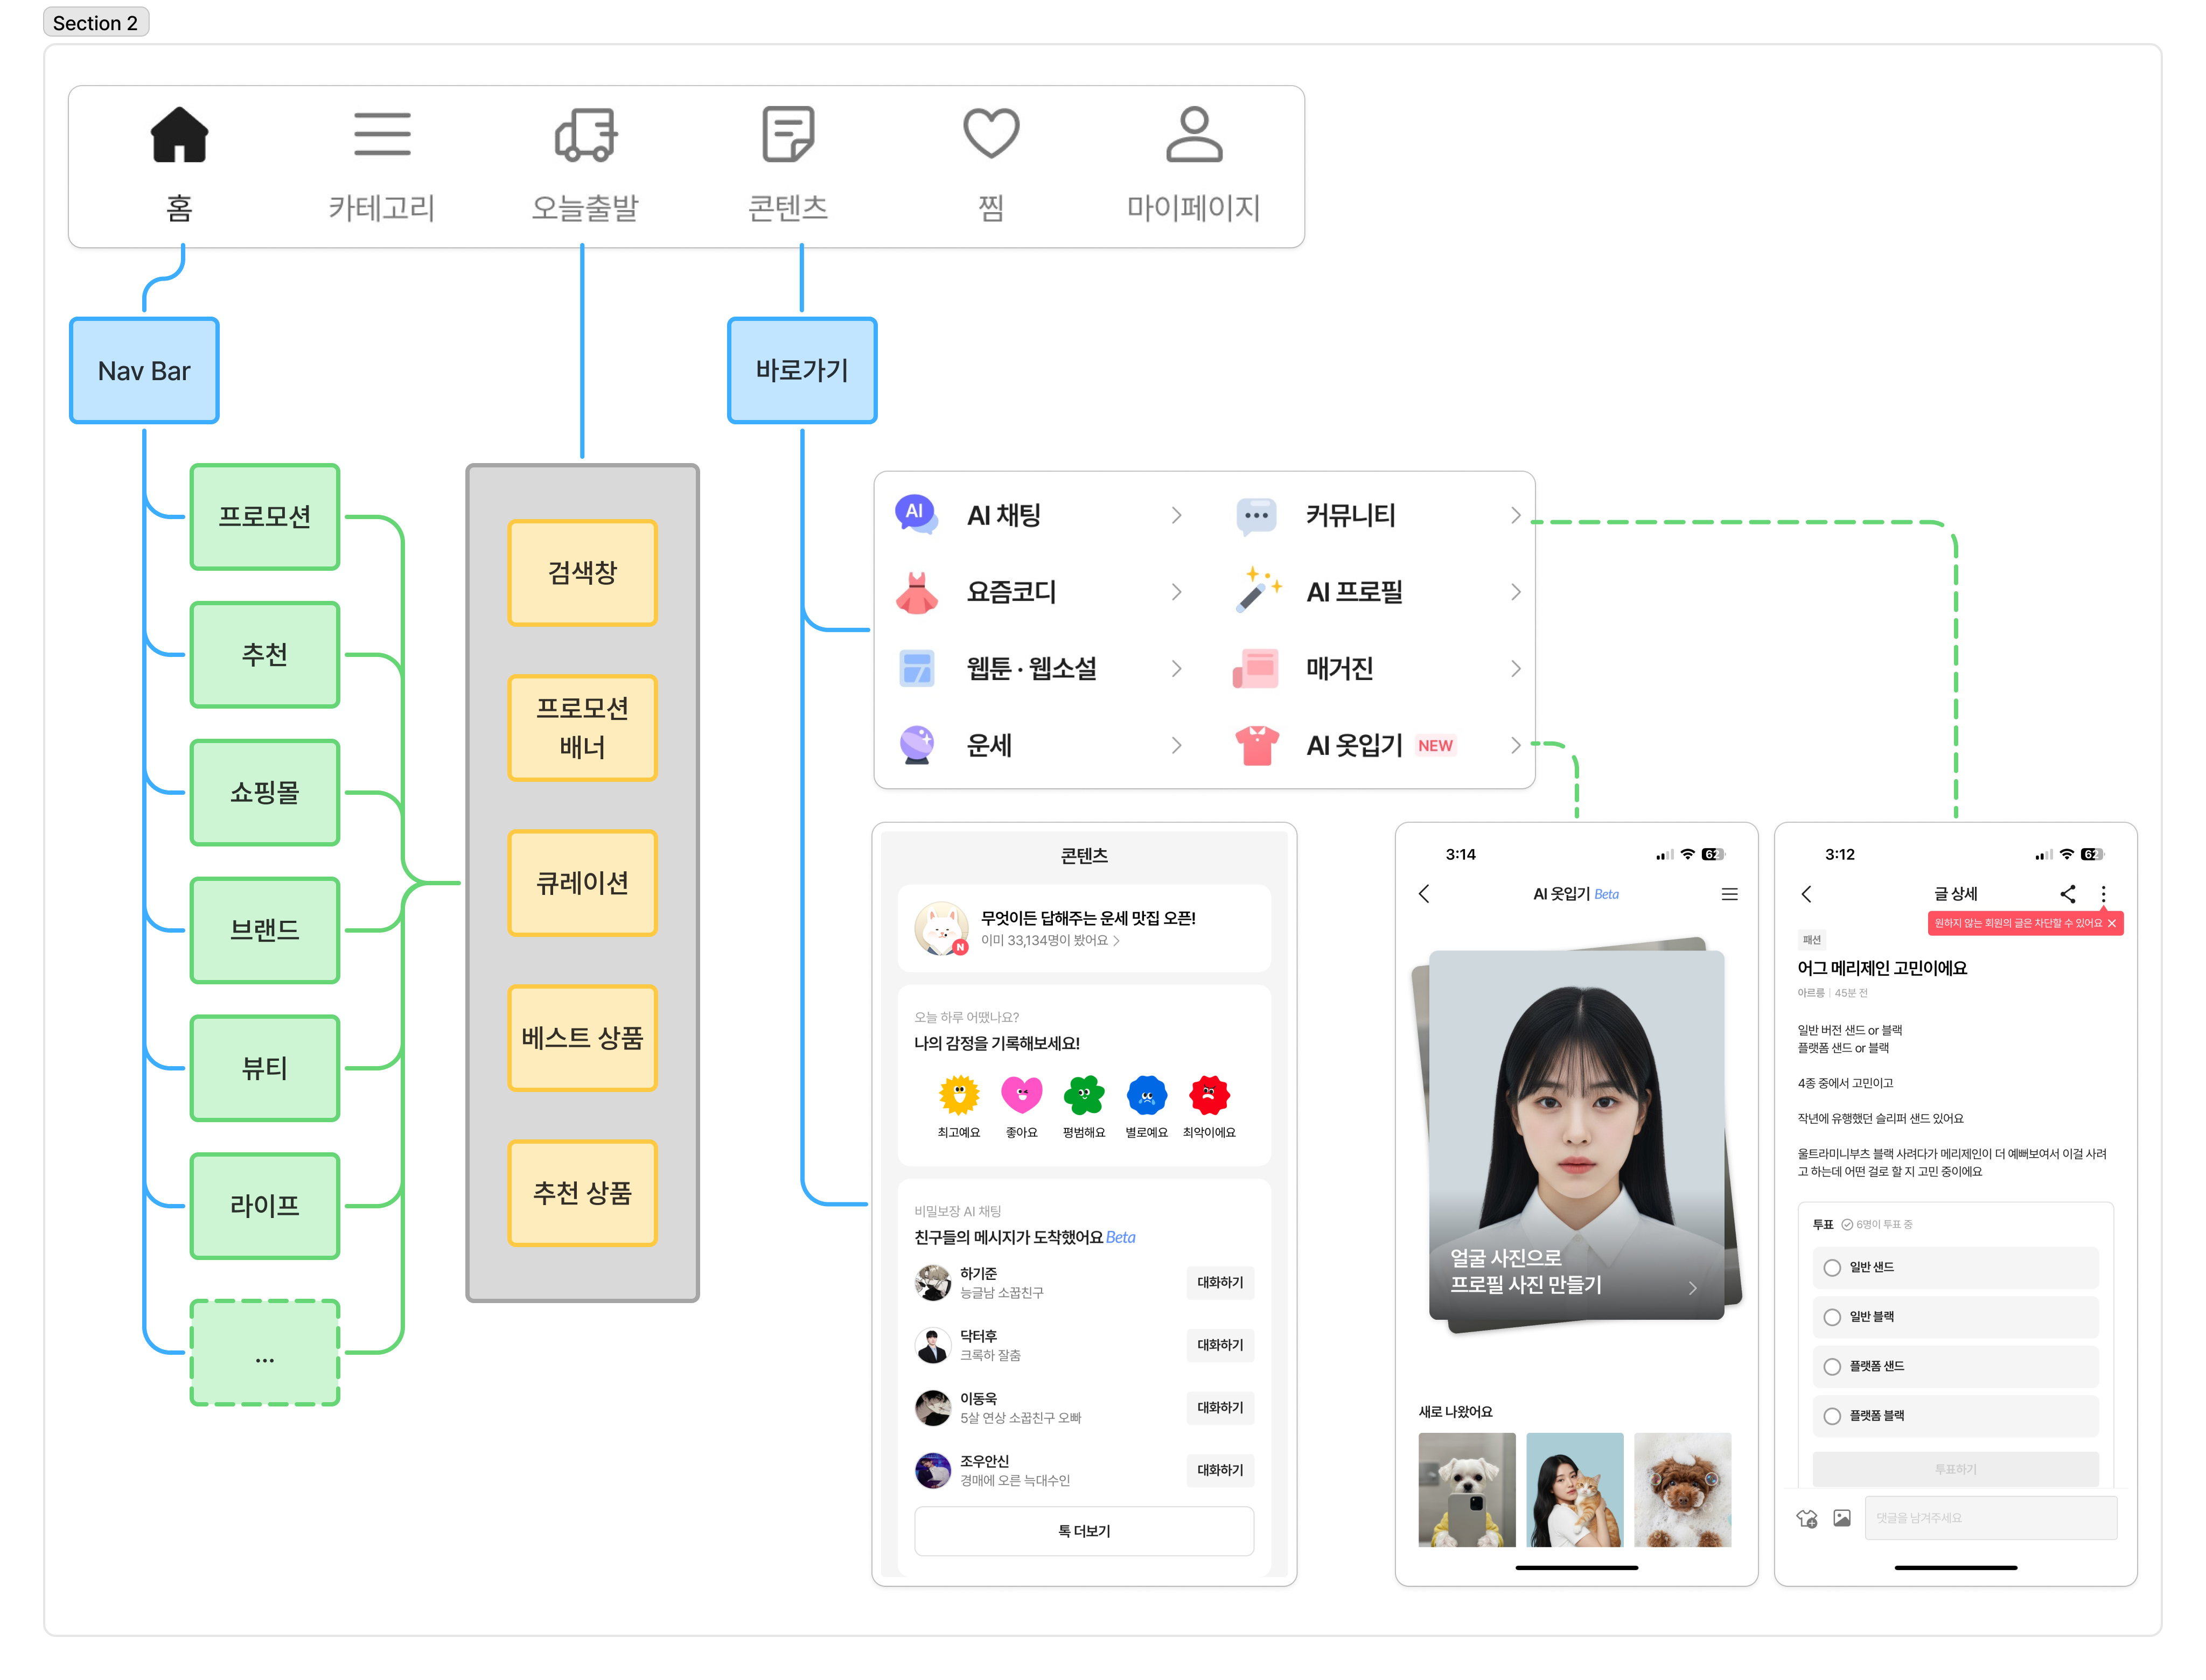Expand the AI 채팅 row chevron
The width and height of the screenshot is (2206, 1680).
1176,515
